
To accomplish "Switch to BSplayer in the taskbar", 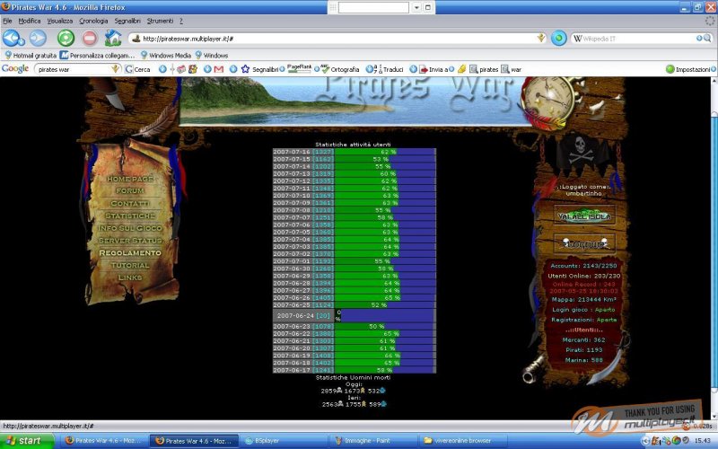I will coord(283,441).
